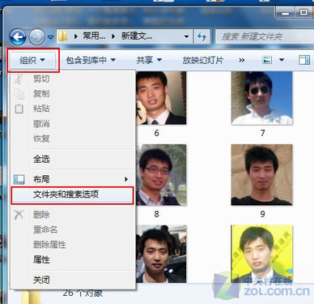Open the view options dropdown arrow
The height and width of the screenshot is (304, 314).
click(x=282, y=60)
